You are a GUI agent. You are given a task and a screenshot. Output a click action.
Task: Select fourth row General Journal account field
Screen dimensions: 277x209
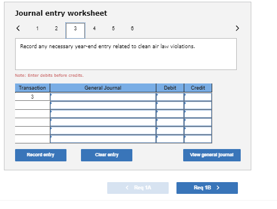(103, 122)
